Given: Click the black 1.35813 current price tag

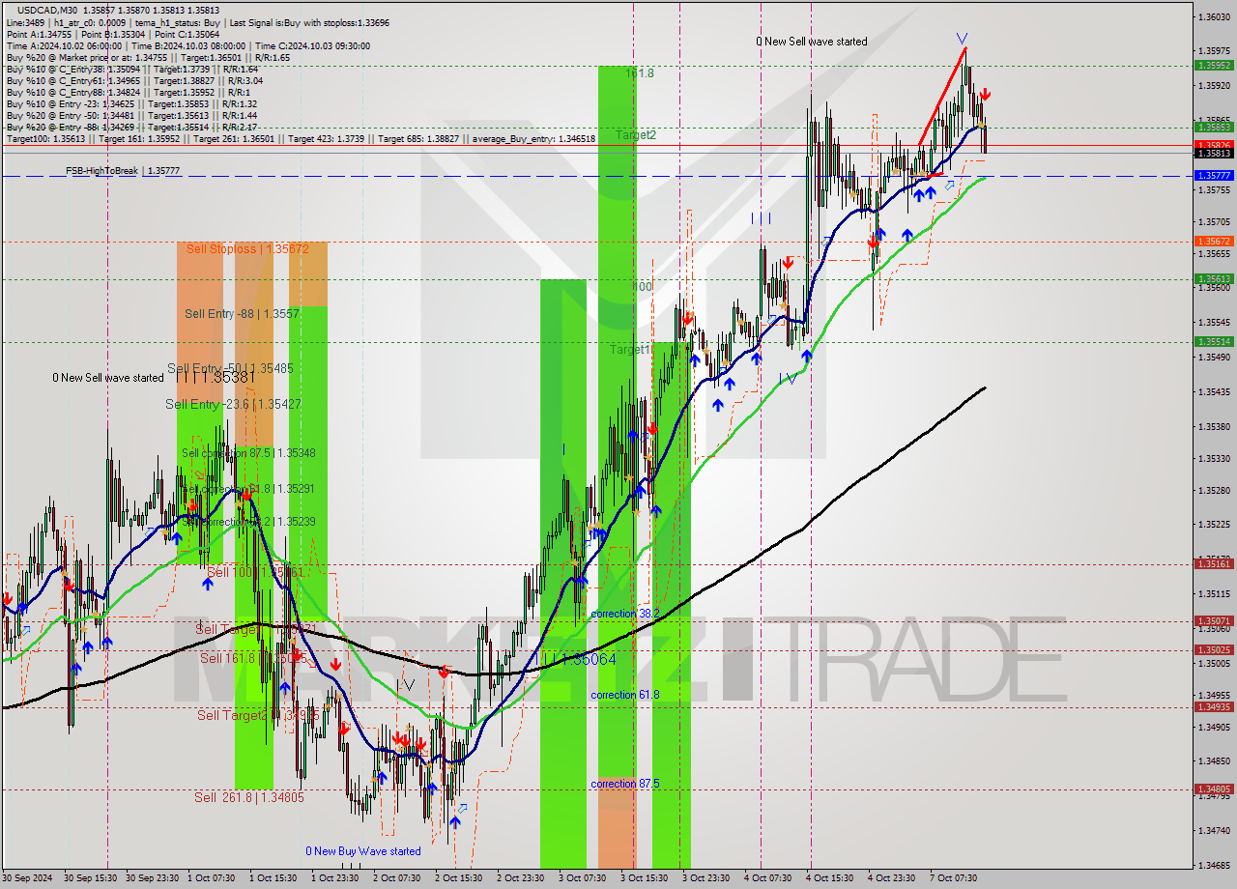Looking at the screenshot, I should (1214, 154).
